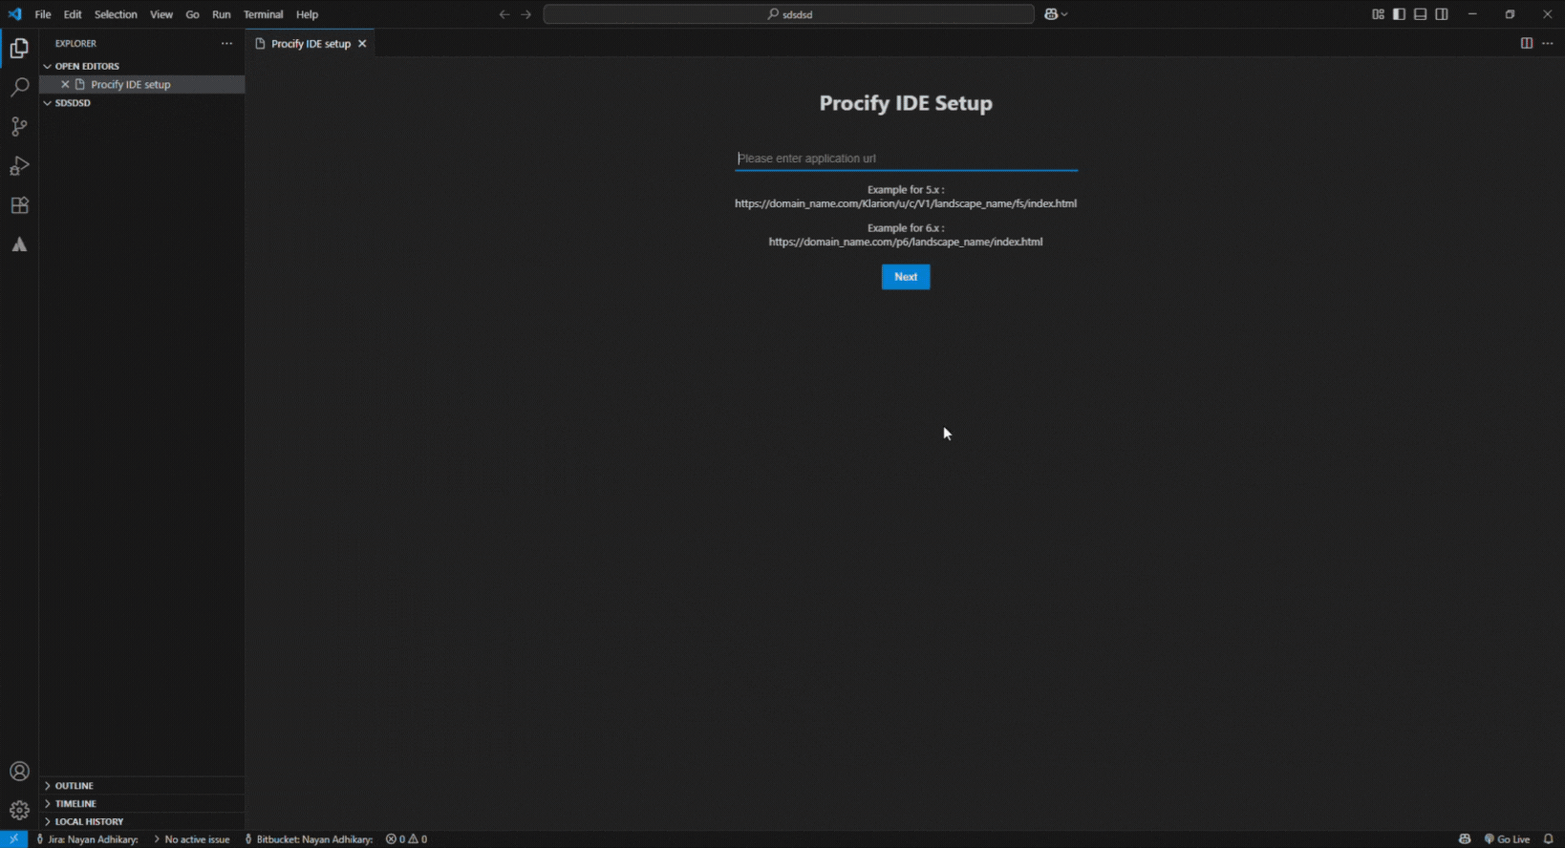Select Procify IDE setup in Open Editors
The image size is (1565, 848).
coord(141,84)
